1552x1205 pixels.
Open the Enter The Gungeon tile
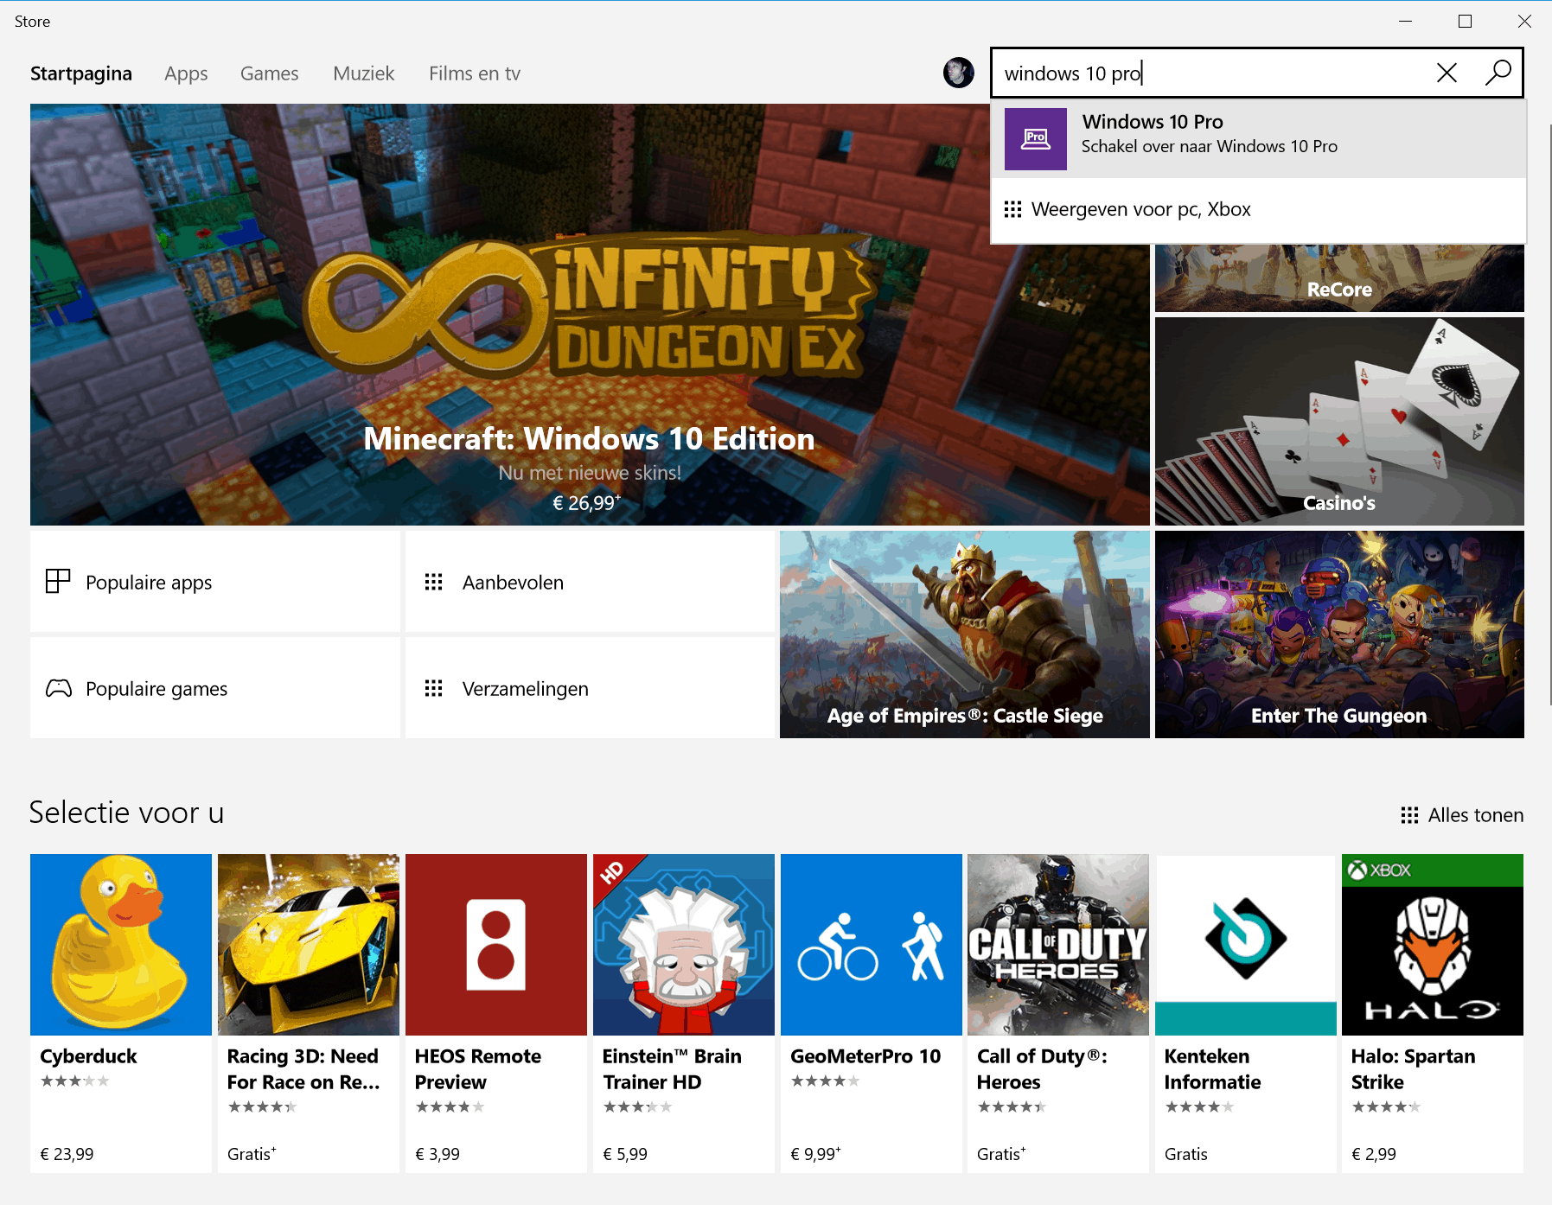coord(1339,634)
